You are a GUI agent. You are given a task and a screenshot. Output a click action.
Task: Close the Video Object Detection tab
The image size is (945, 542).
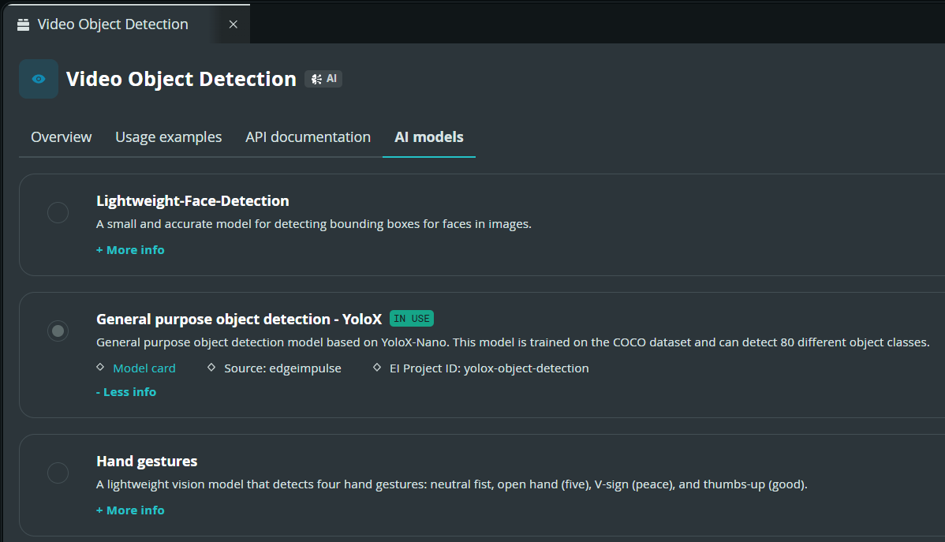(233, 24)
